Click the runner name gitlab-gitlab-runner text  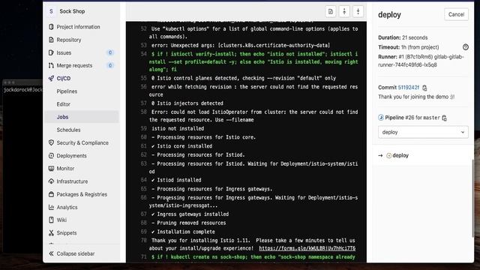tap(421, 61)
